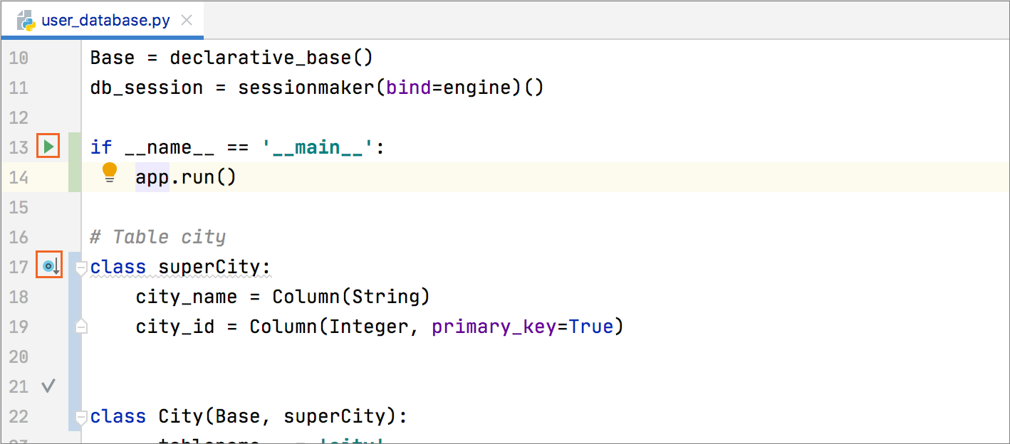Screen dimensions: 1010x444
Task: Place the caret in app.run() call
Action: click(185, 177)
